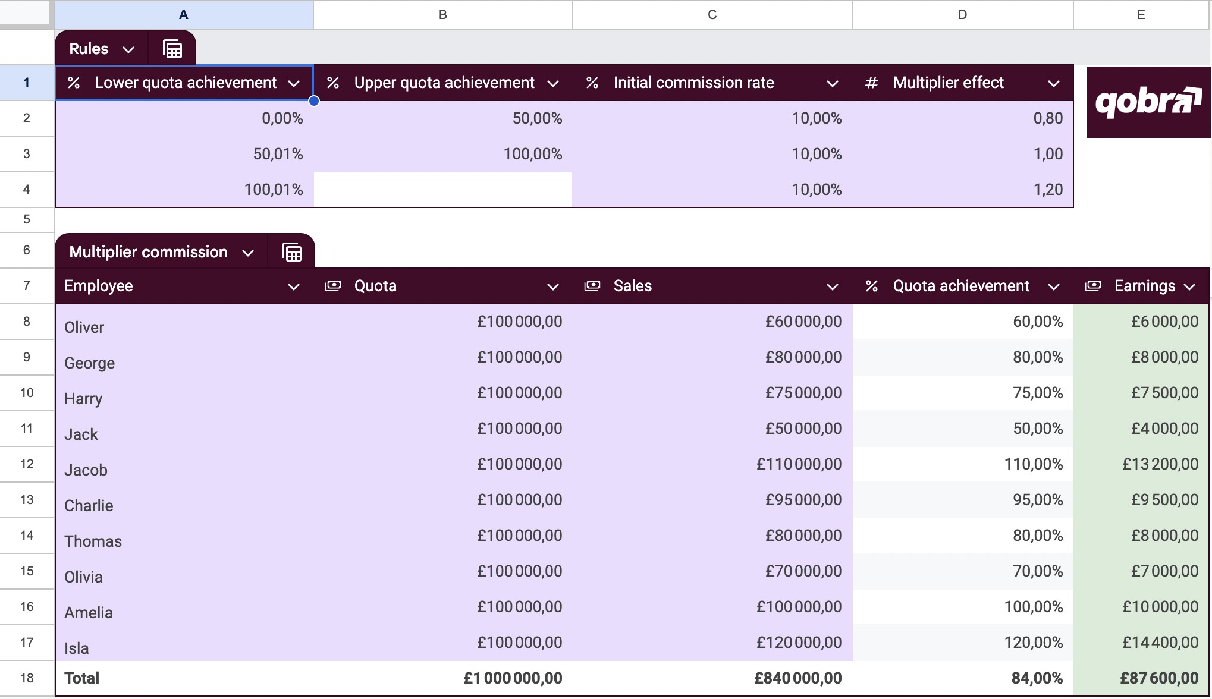
Task: Click currency type icon of Earnings column
Action: pyautogui.click(x=1093, y=286)
